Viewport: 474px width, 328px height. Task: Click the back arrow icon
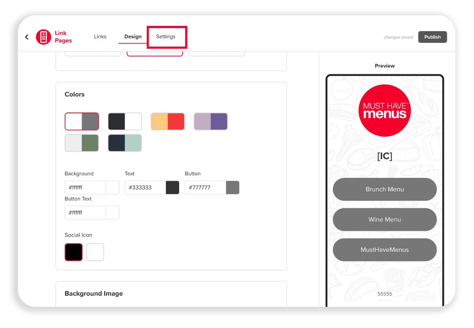tap(27, 37)
